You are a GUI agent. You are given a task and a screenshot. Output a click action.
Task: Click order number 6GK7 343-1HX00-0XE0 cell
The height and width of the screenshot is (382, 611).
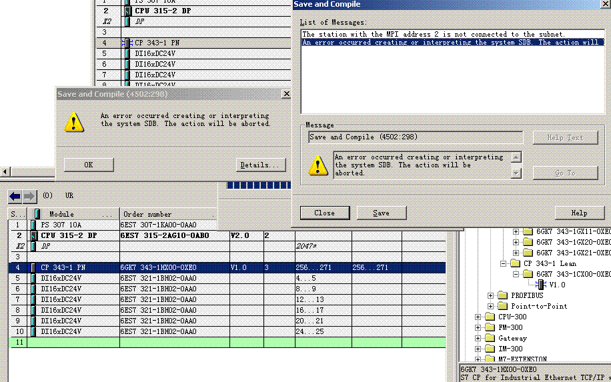175,267
